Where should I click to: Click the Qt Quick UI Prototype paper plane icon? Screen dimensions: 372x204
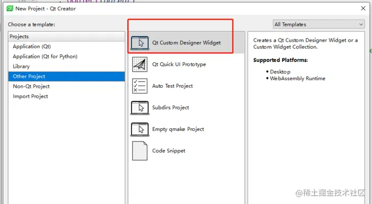point(140,64)
